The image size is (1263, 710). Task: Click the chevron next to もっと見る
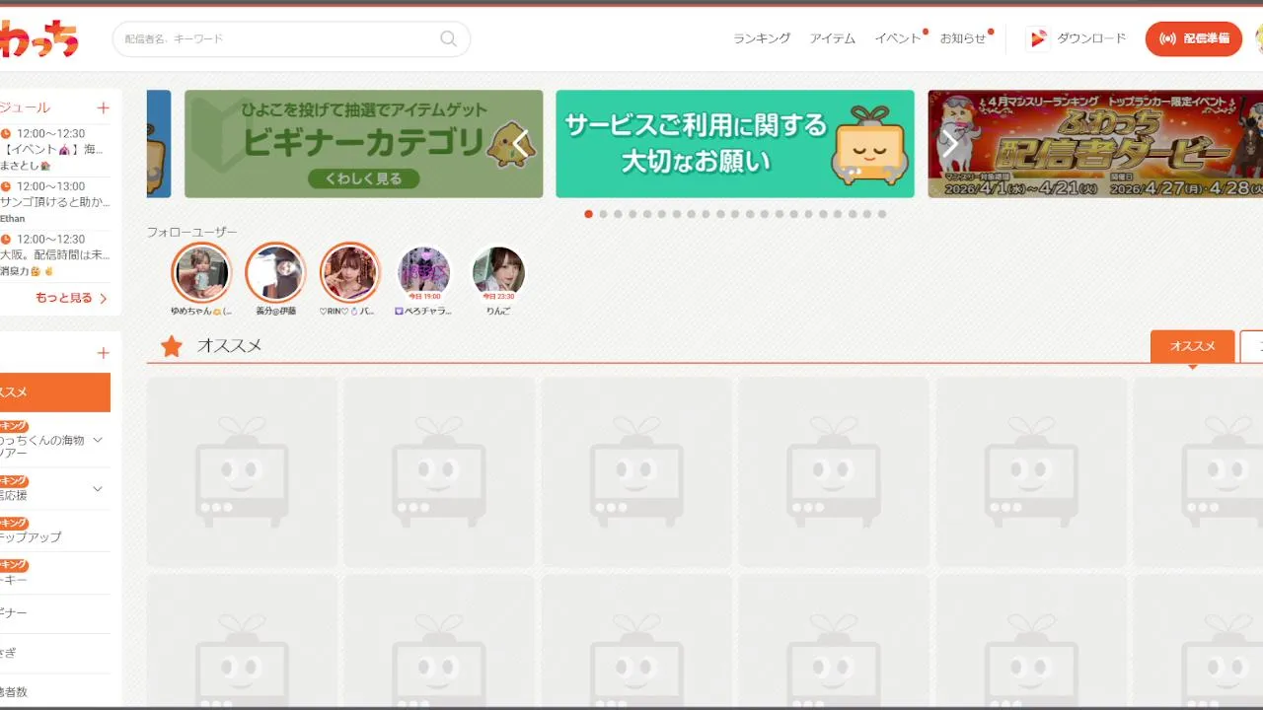[103, 298]
